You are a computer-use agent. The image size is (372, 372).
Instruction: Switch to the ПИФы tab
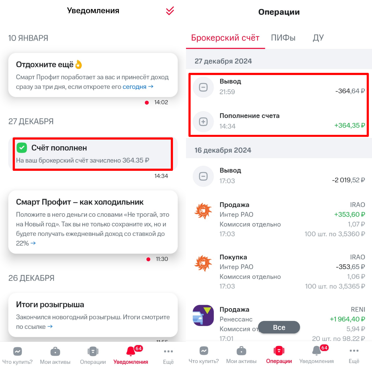(283, 38)
